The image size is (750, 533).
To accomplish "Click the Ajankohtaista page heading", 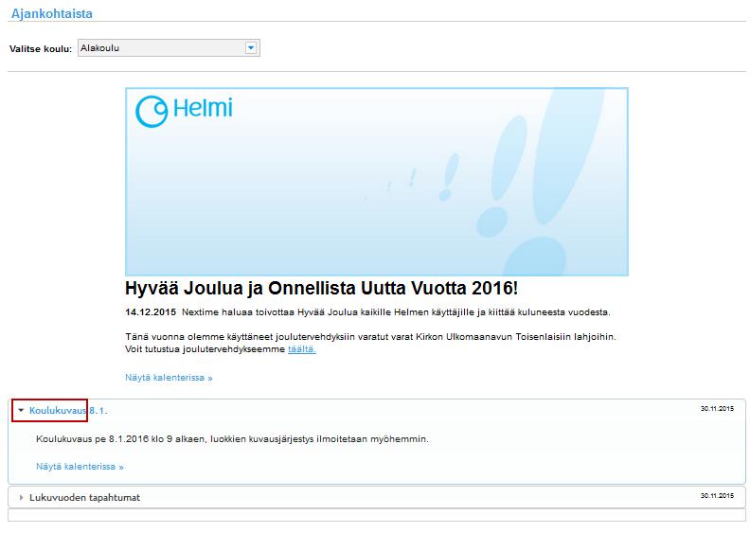I will click(52, 14).
